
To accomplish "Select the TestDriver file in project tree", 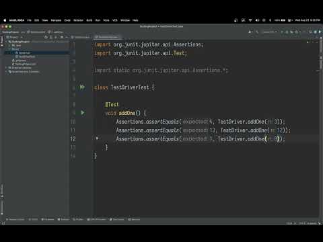I will pos(24,53).
